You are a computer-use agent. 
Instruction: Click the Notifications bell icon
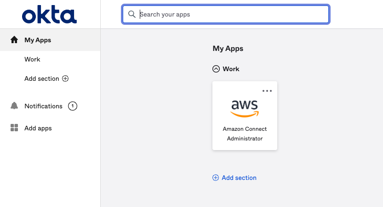(x=14, y=106)
